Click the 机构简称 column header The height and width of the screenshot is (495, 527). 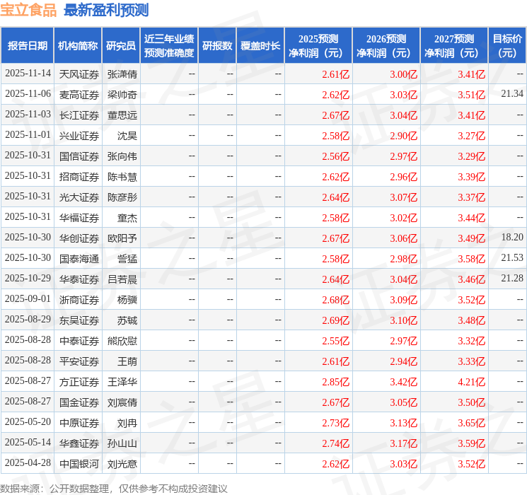78,46
